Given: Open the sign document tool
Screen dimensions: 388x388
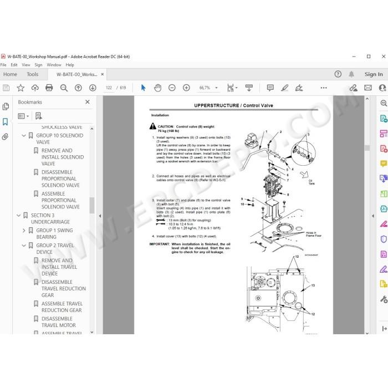Looking at the screenshot, I should 299,88.
